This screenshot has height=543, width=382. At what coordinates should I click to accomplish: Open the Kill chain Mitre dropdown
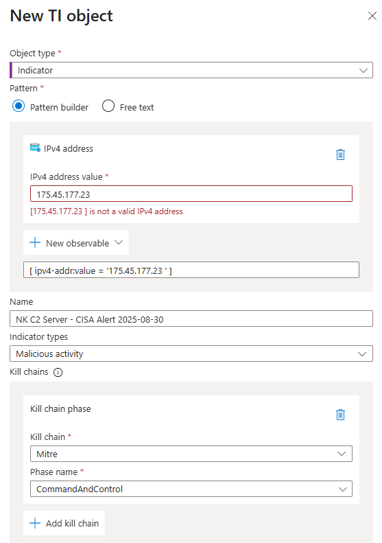coord(191,454)
